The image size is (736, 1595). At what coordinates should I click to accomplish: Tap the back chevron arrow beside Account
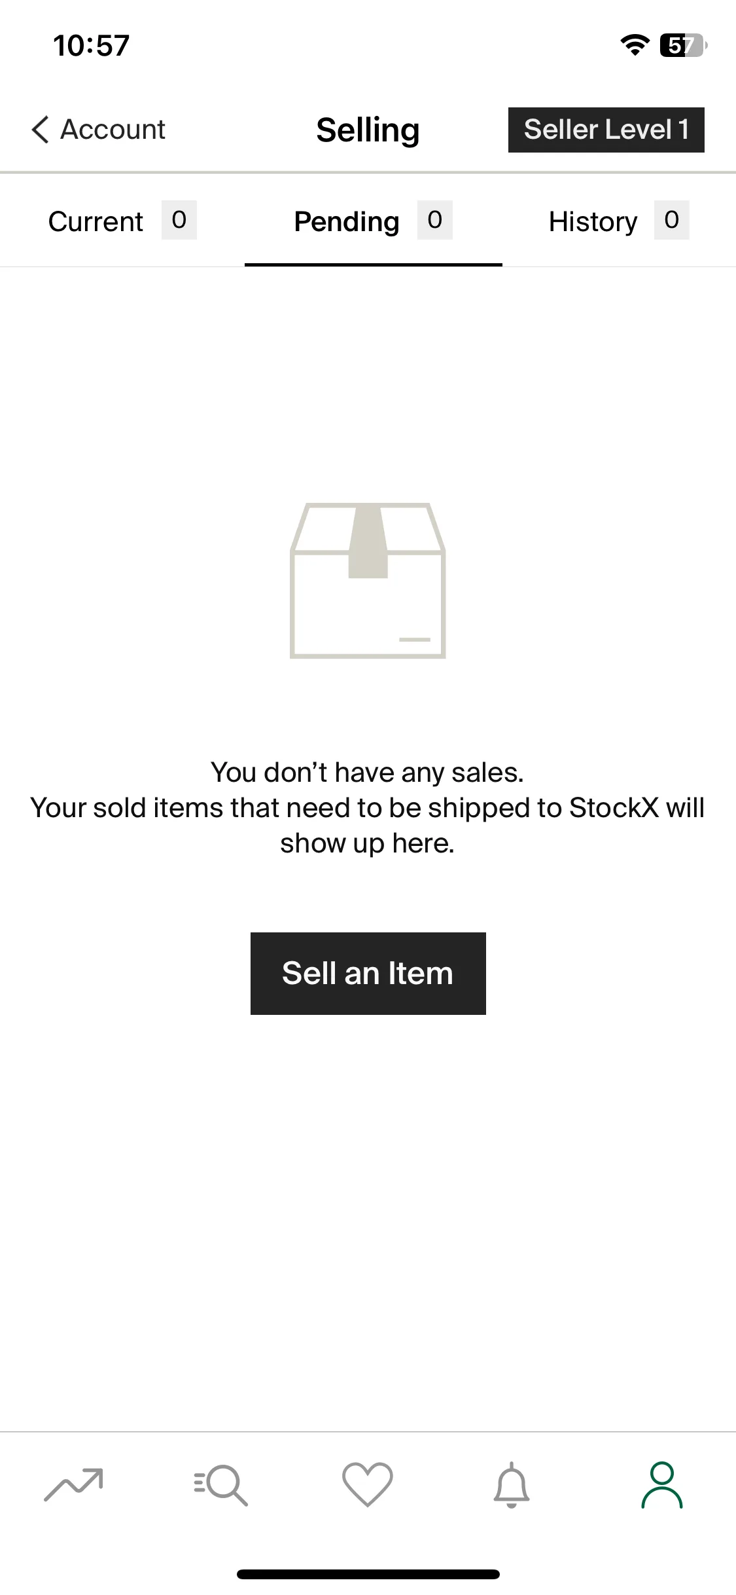(x=40, y=130)
